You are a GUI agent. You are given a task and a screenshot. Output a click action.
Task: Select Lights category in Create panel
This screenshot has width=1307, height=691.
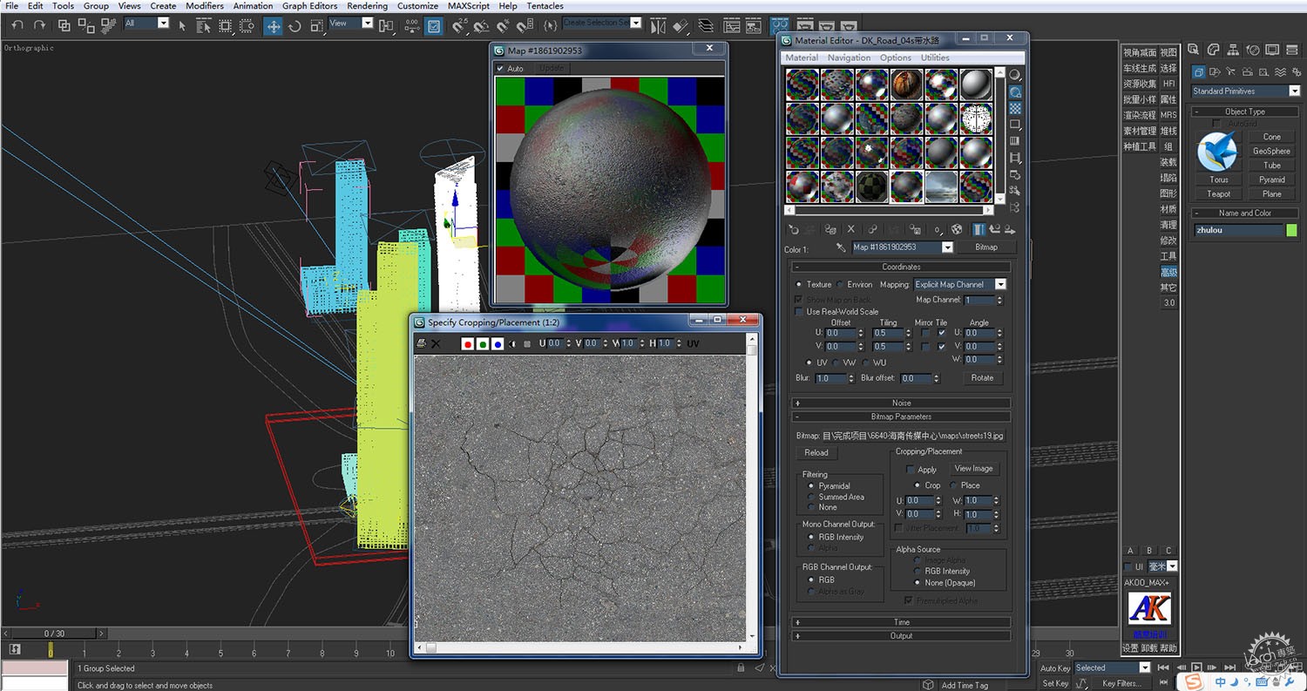1232,72
